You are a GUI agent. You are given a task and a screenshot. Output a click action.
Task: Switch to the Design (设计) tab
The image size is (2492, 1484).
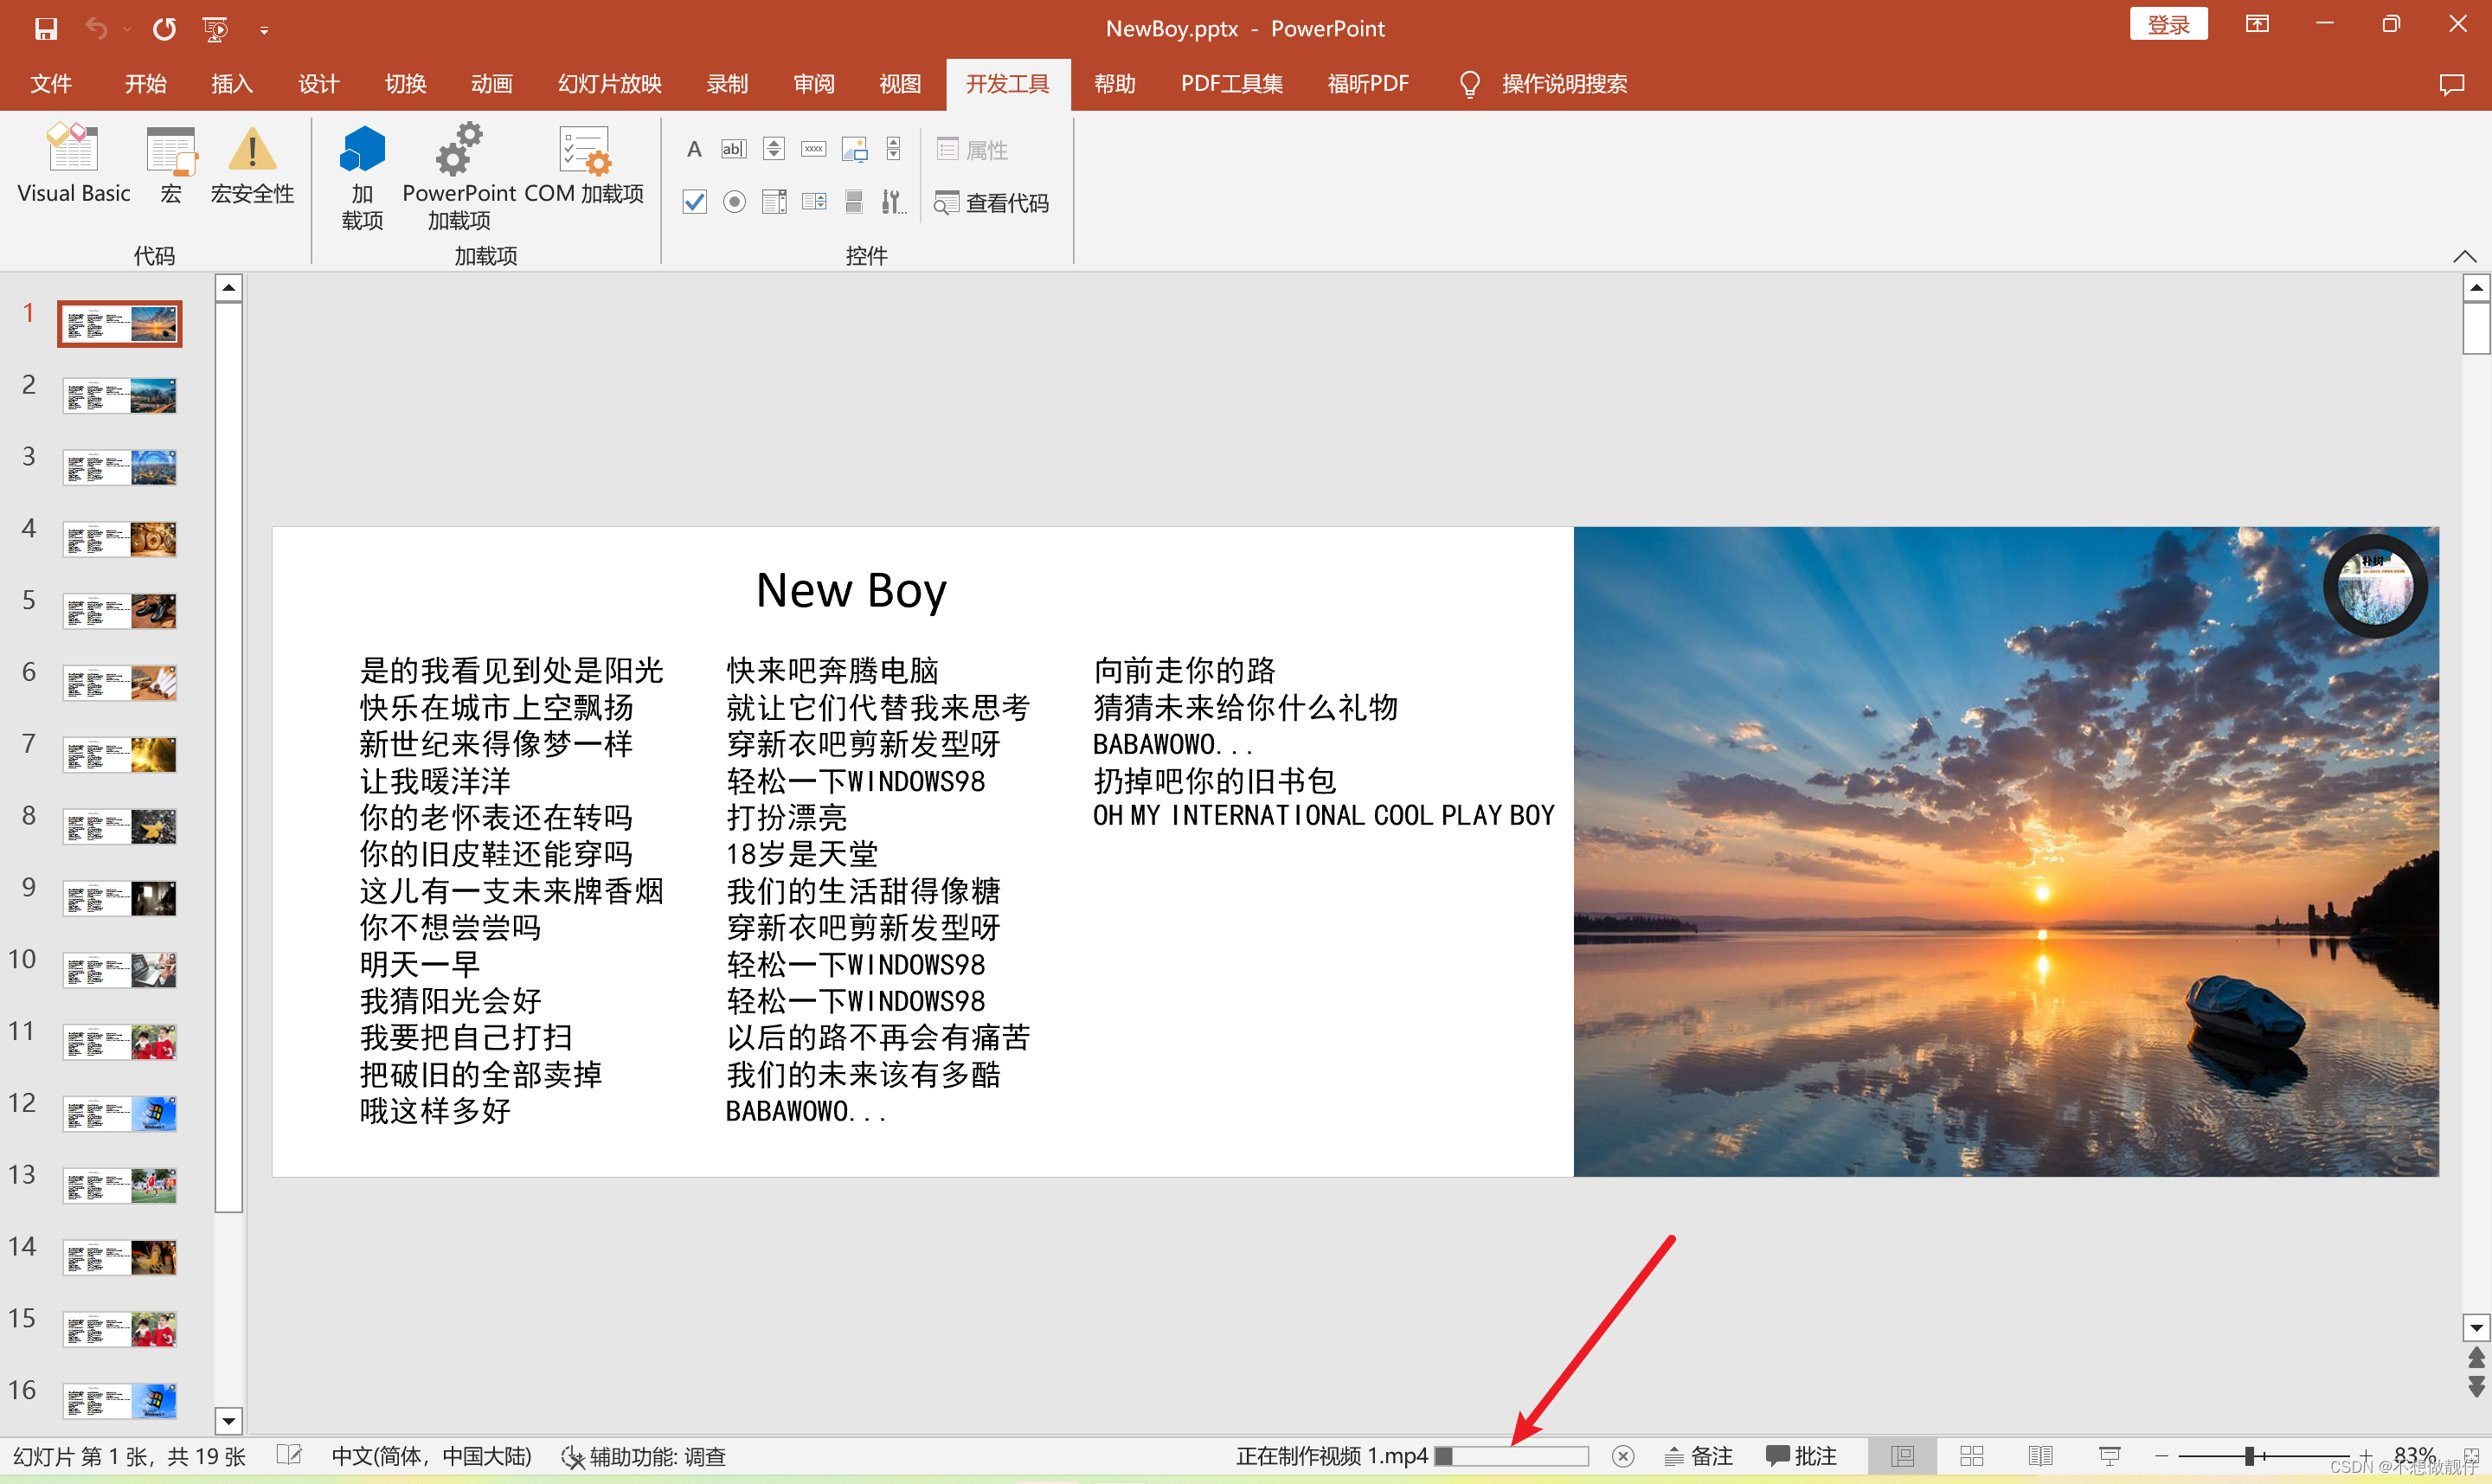(x=318, y=84)
